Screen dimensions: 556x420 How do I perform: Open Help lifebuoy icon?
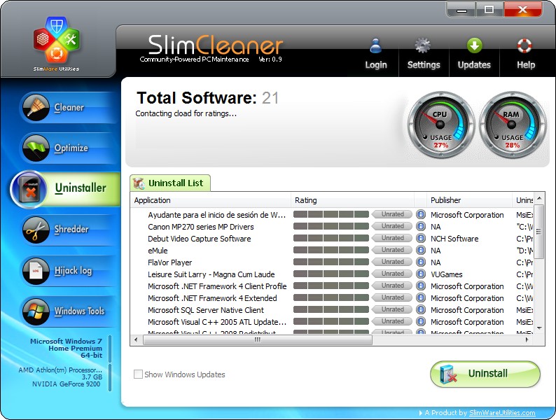(x=524, y=46)
